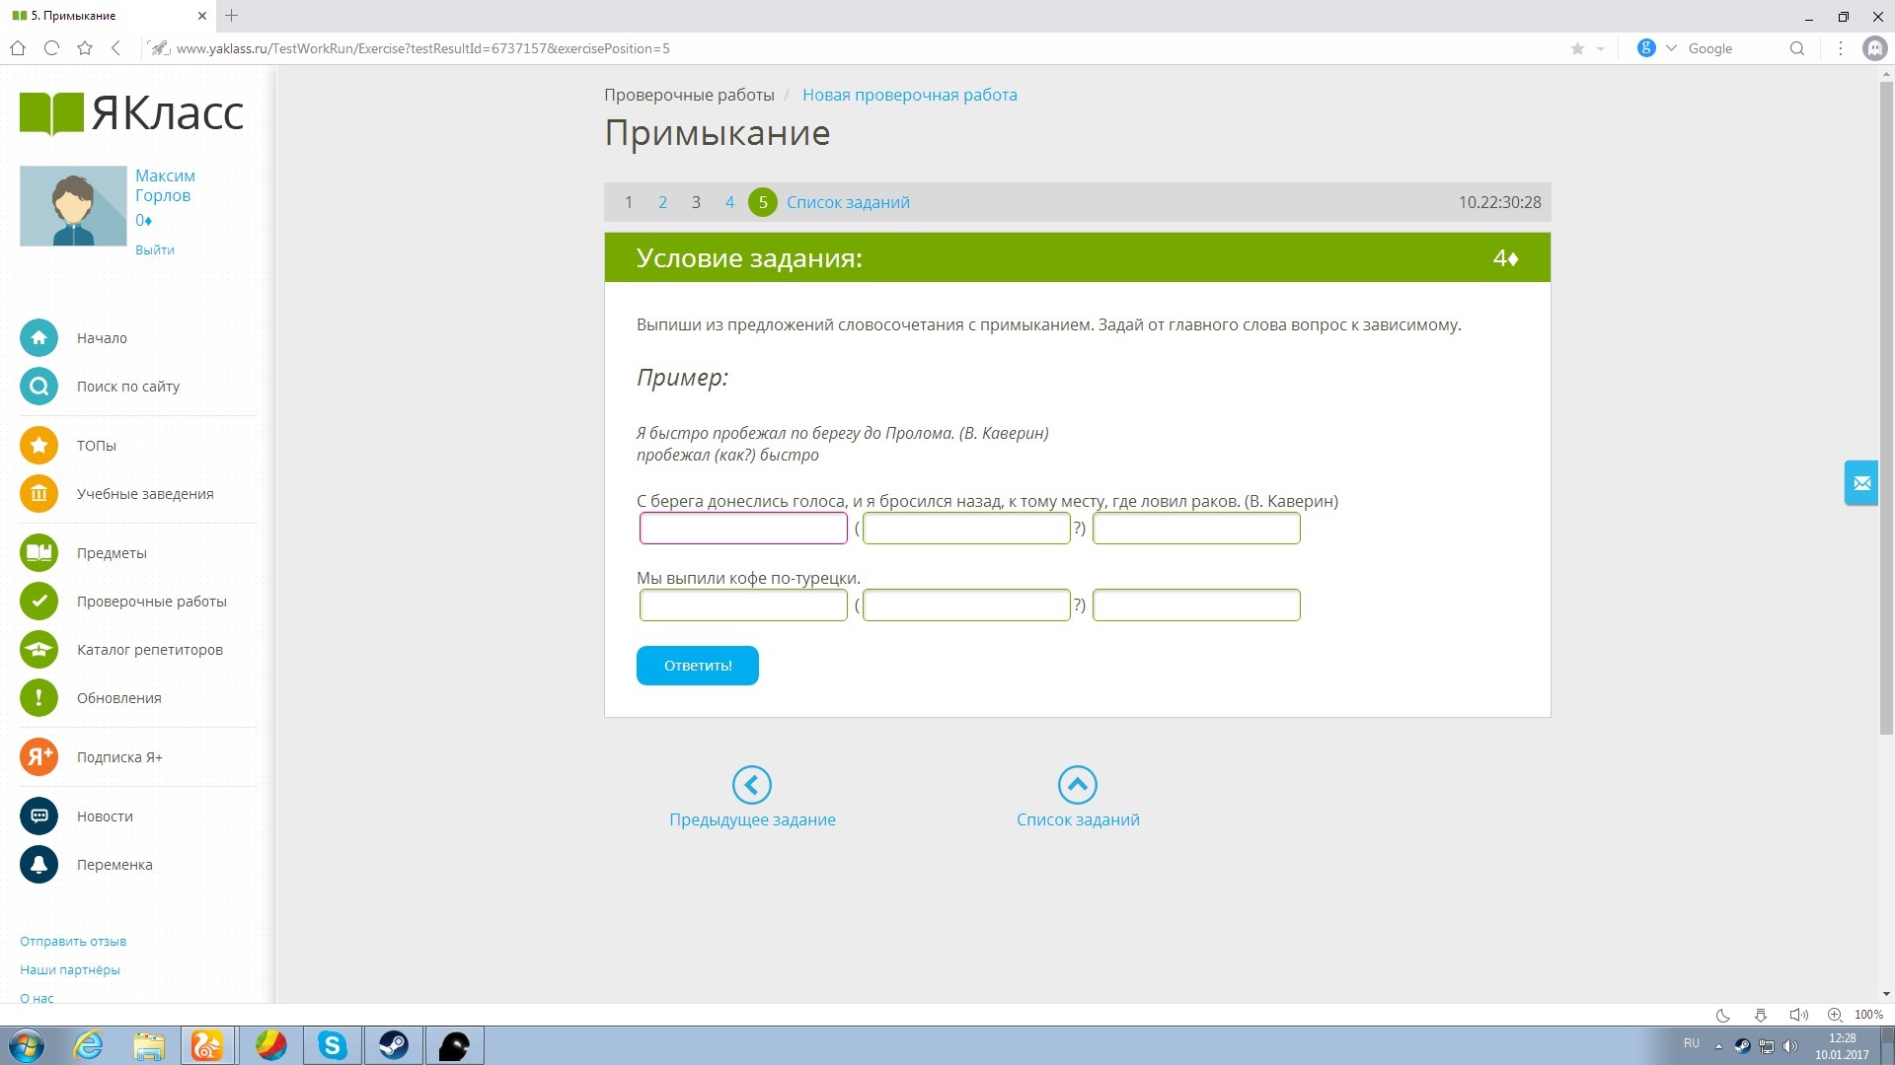Open Поиск по сайту search icon
Screen dimensions: 1895x1065
point(38,387)
